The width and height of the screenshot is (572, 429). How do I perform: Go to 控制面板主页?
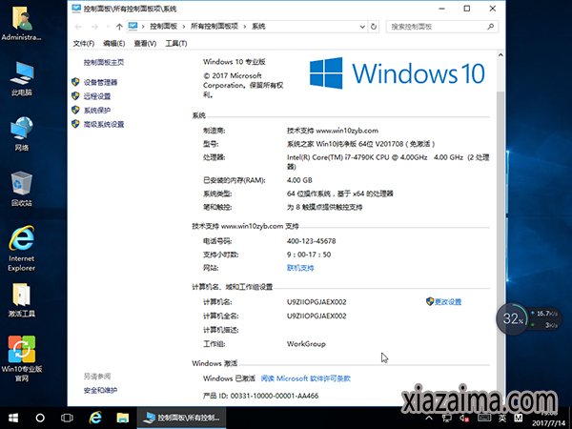pyautogui.click(x=104, y=62)
